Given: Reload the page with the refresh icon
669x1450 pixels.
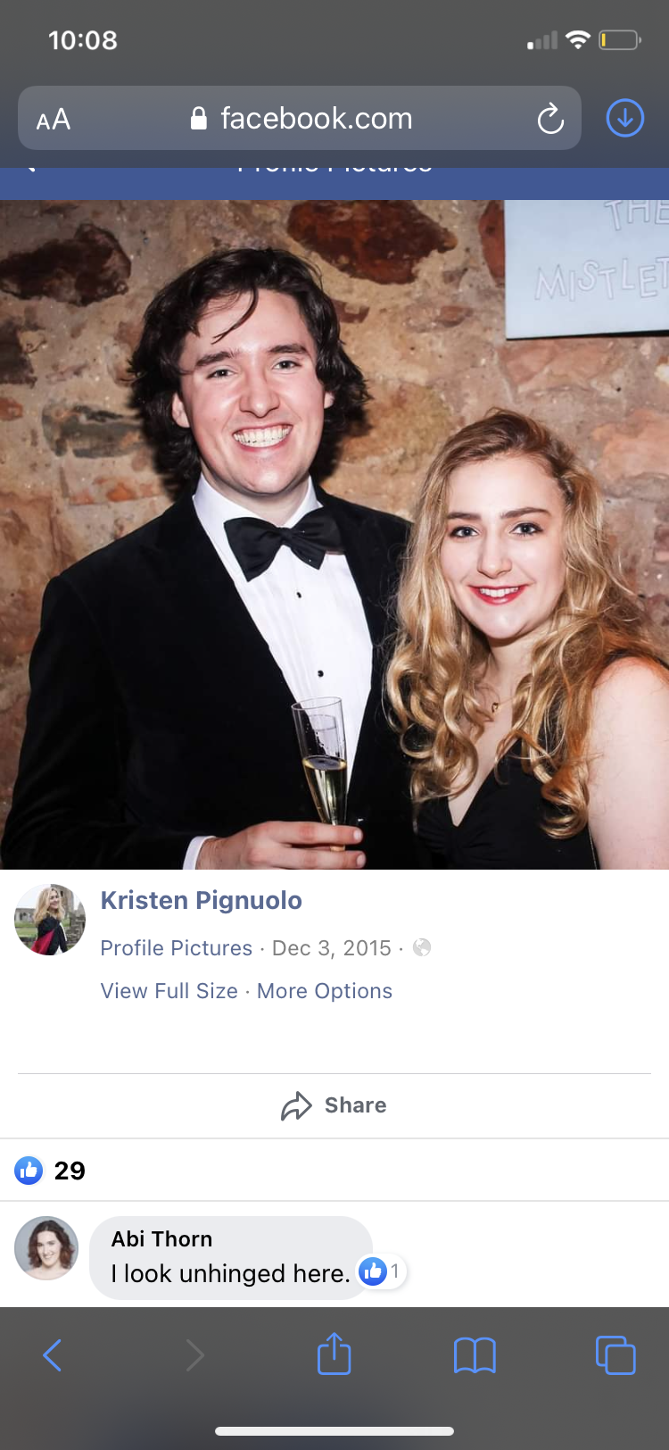Looking at the screenshot, I should pos(550,119).
